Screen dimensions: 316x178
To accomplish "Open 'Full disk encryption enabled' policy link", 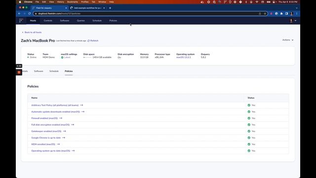I will click(x=50, y=125).
